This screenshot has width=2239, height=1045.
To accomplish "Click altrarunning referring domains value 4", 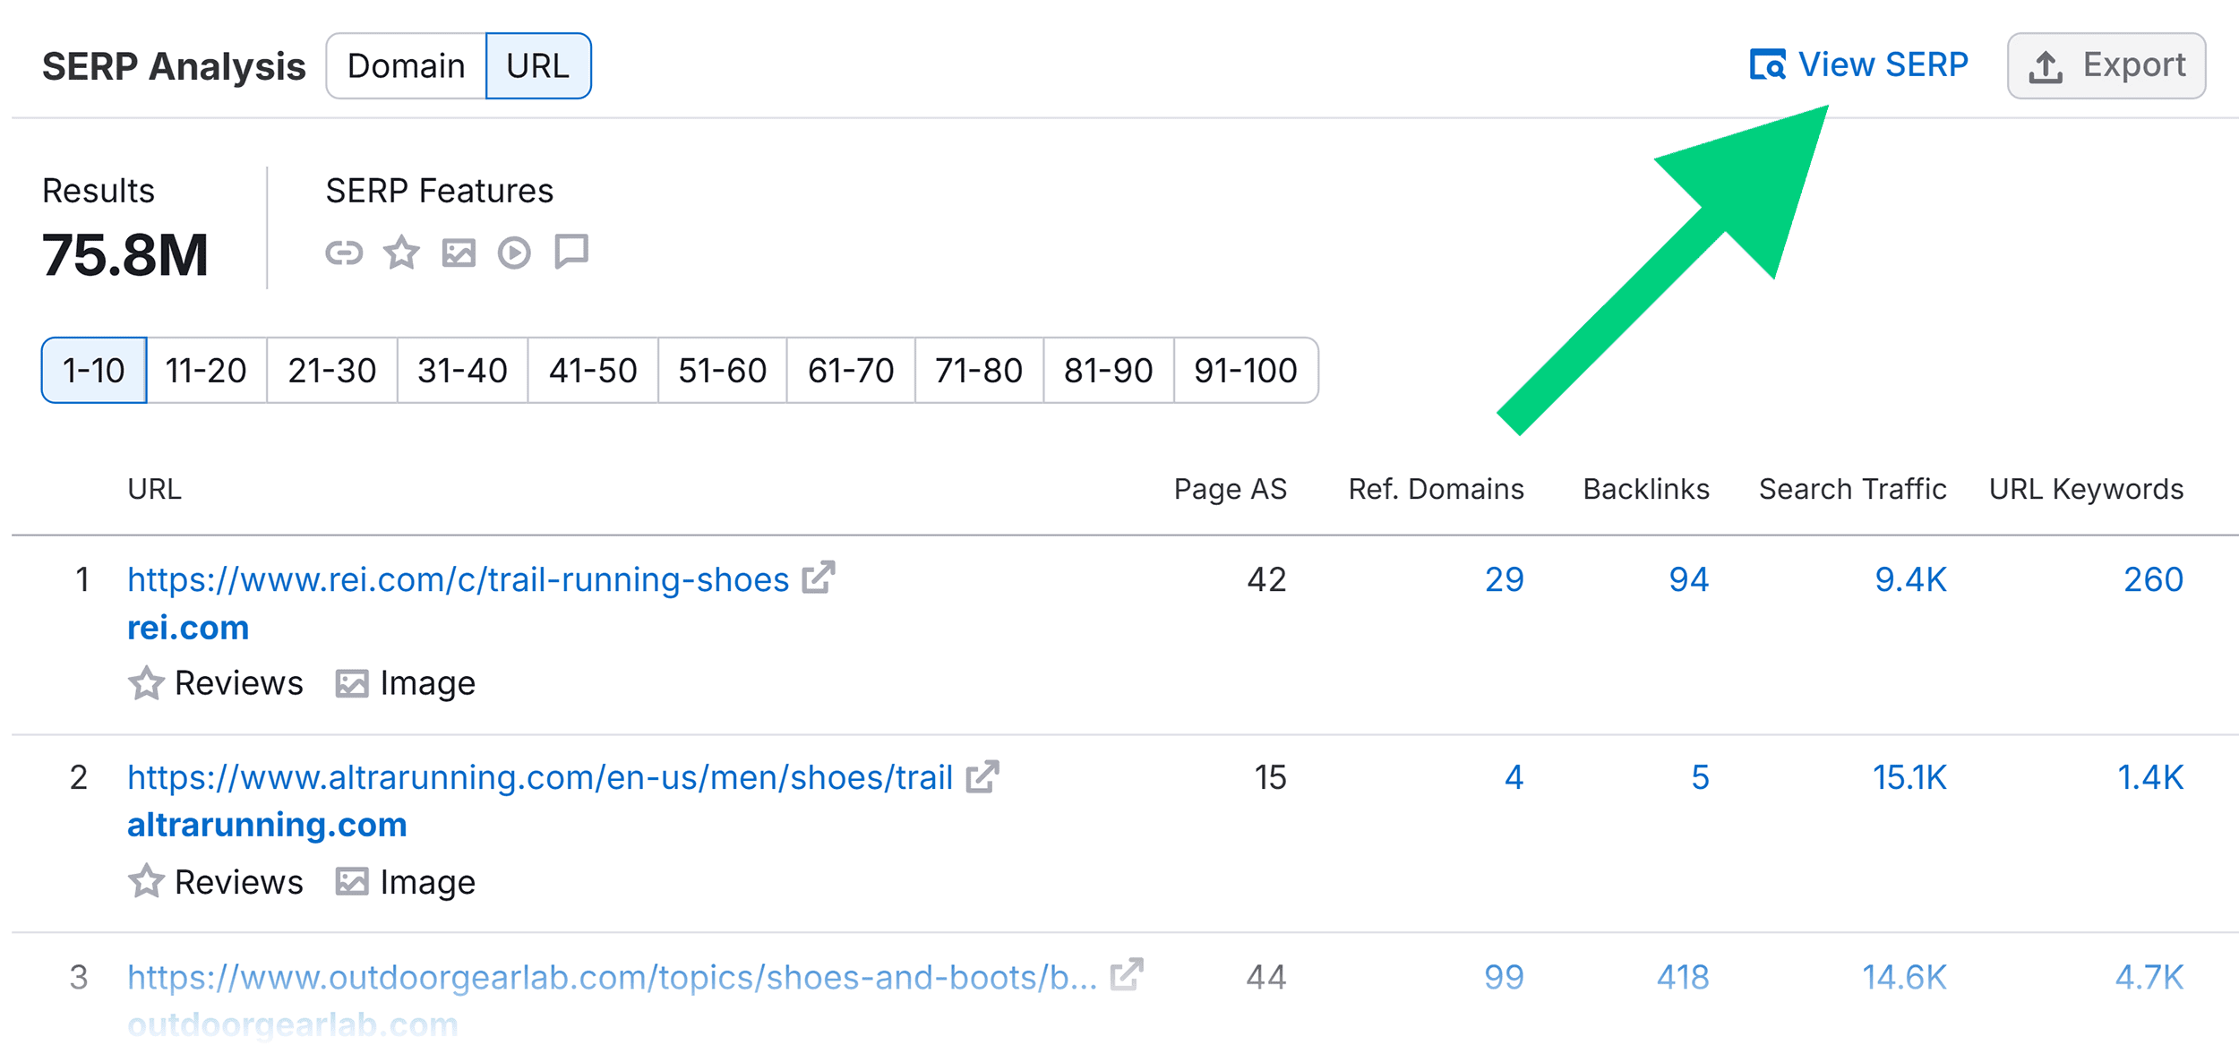I will pyautogui.click(x=1514, y=777).
